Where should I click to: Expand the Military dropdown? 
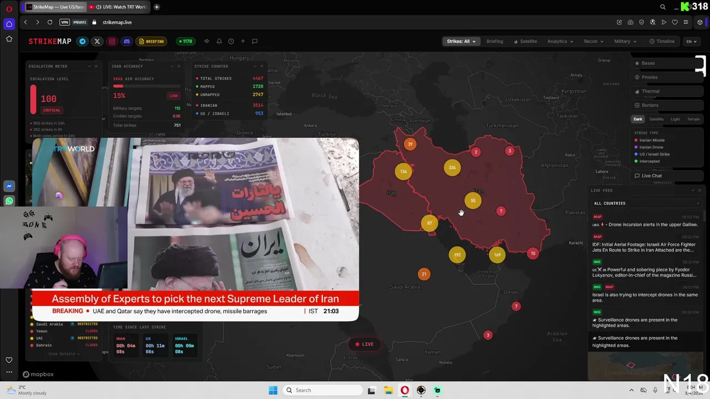(625, 41)
